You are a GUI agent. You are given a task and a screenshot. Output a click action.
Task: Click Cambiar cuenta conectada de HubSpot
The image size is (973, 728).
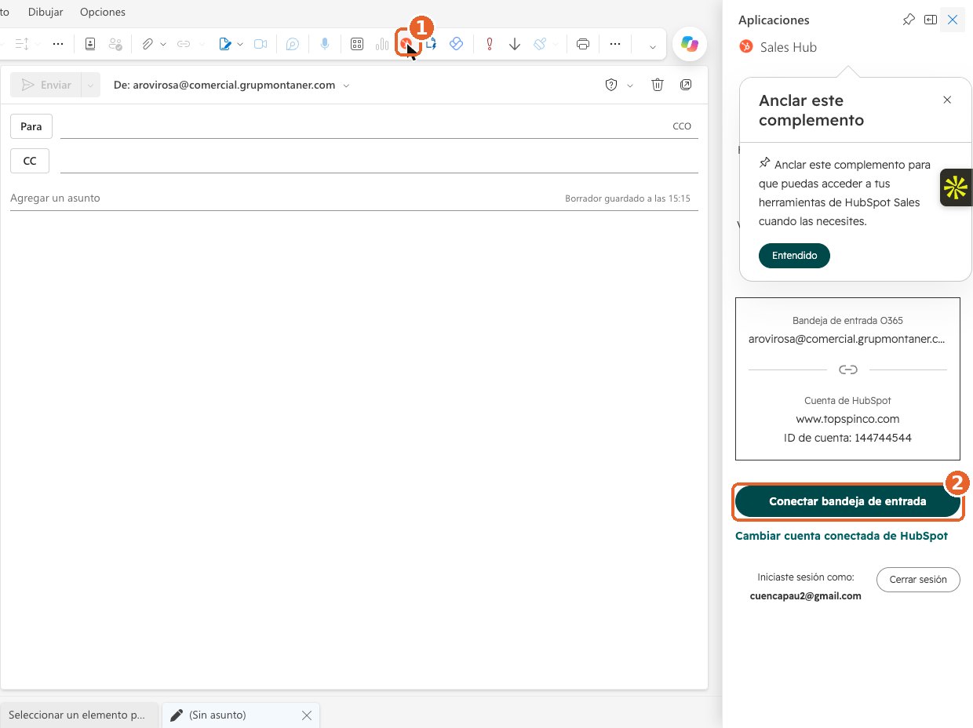click(x=841, y=536)
